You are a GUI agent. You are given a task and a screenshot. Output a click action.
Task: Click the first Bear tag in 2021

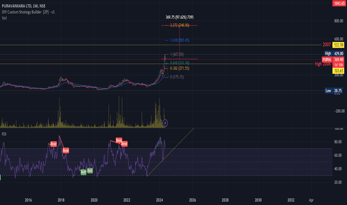tap(119, 140)
